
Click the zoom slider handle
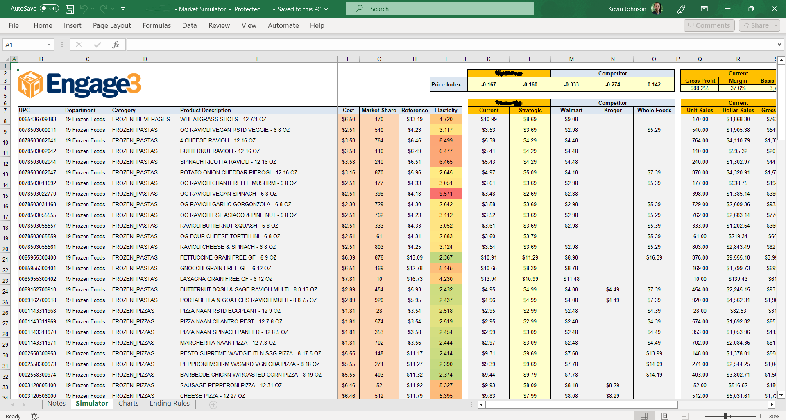[x=725, y=416]
